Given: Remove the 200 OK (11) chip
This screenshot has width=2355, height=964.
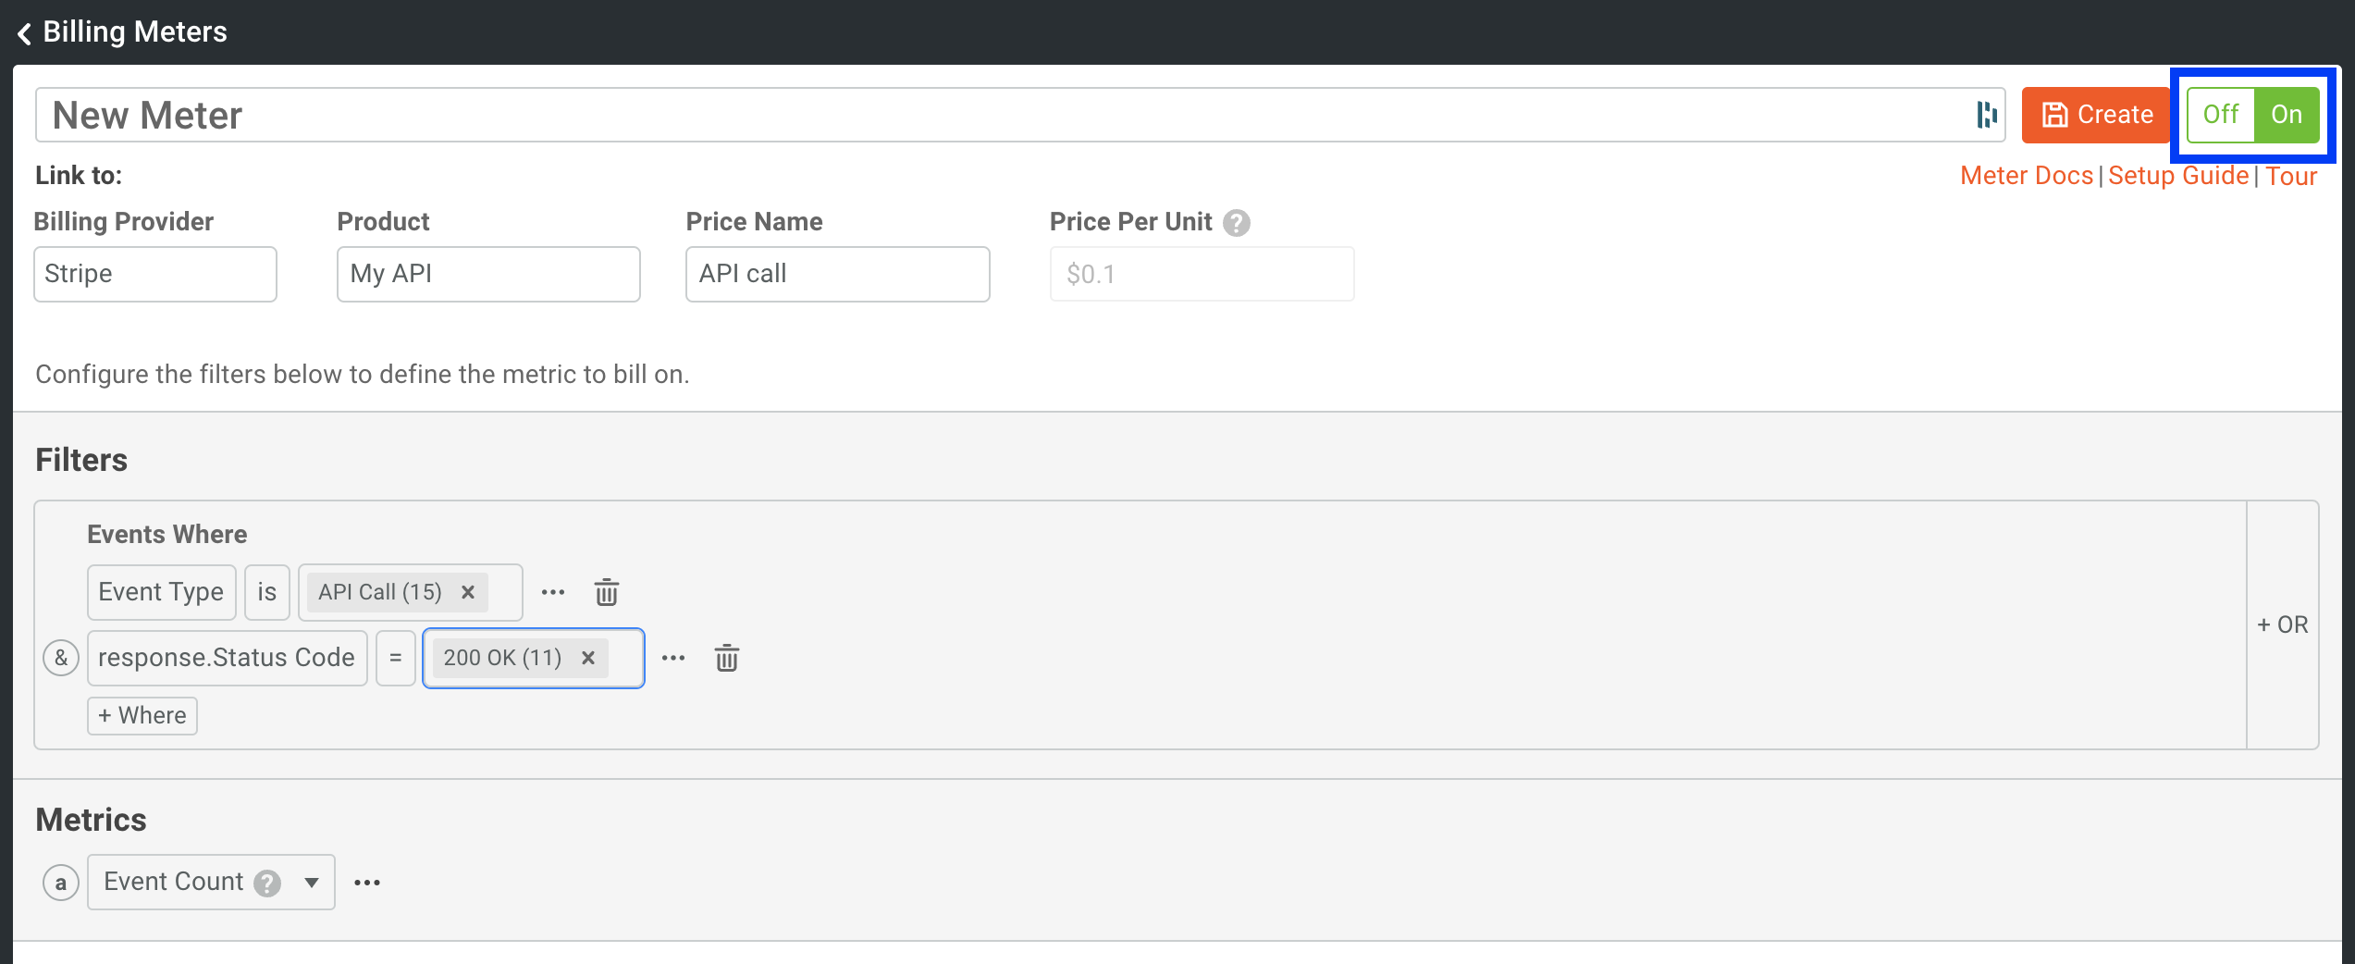Looking at the screenshot, I should tap(588, 658).
